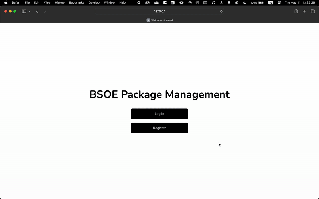Click the 127.0.0.1 address bar
The width and height of the screenshot is (319, 199).
pyautogui.click(x=159, y=12)
